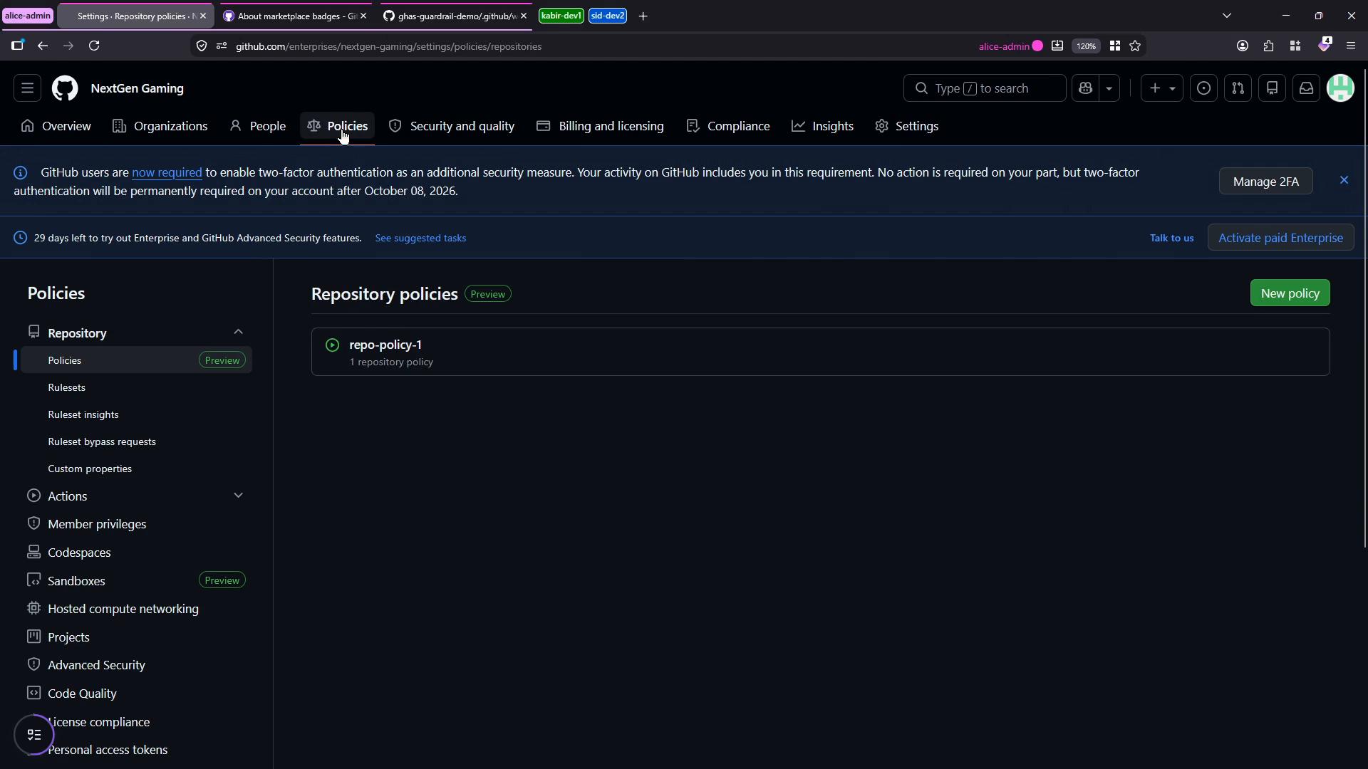Screen dimensions: 1368x769
Task: Open the Firefox account icon
Action: coord(1242,46)
